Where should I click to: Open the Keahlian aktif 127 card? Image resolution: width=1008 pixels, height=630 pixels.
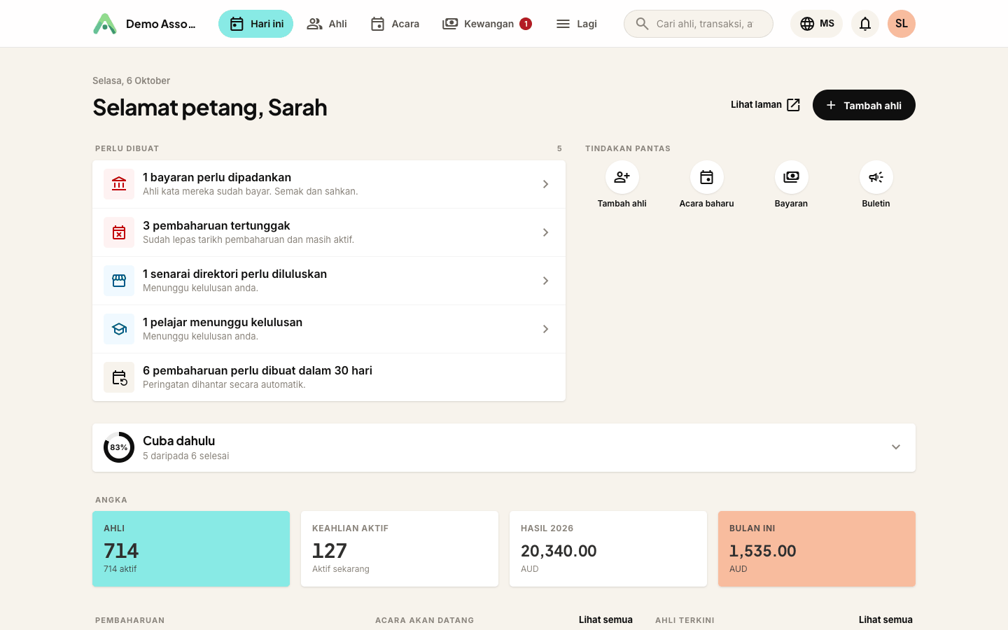(x=400, y=549)
